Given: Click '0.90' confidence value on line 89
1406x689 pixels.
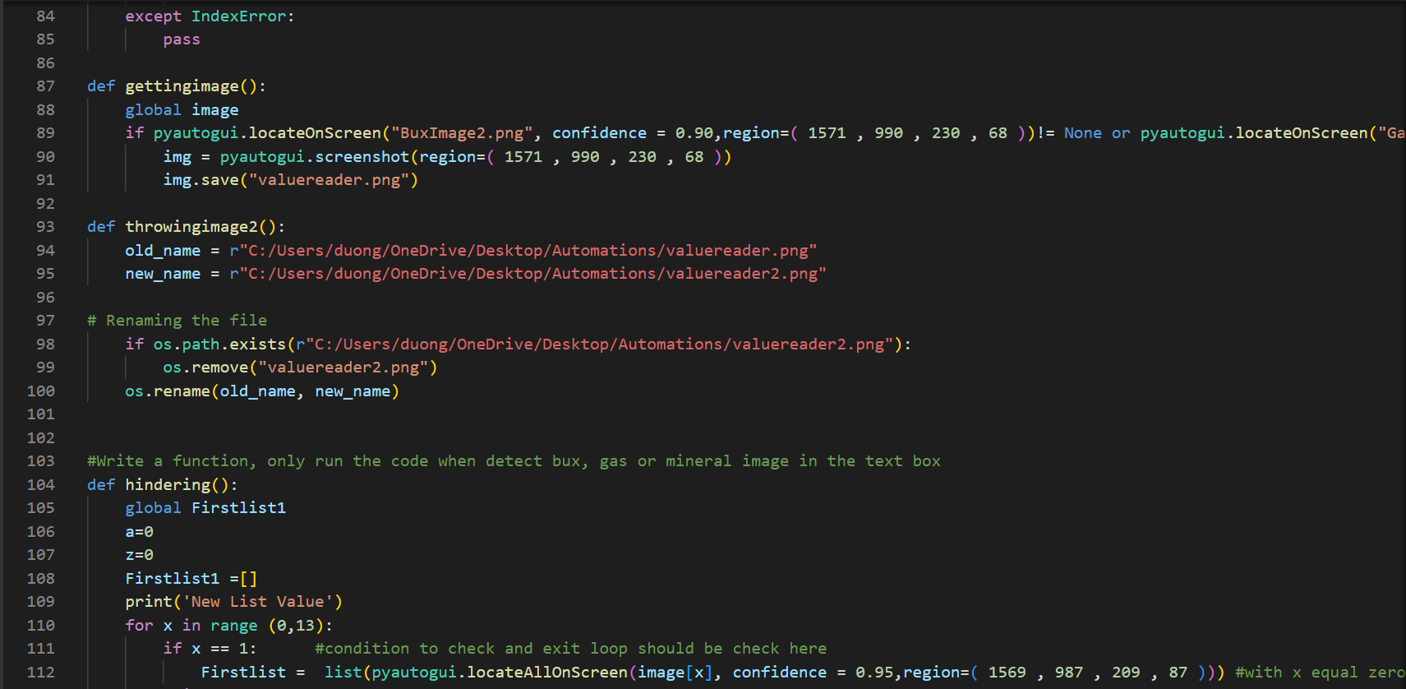Looking at the screenshot, I should click(x=694, y=133).
